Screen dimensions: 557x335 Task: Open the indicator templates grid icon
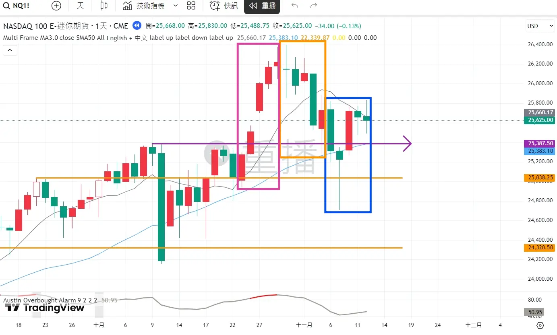tap(191, 6)
